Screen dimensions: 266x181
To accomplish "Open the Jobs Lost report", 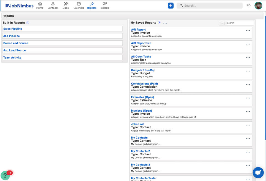I will point(138,124).
